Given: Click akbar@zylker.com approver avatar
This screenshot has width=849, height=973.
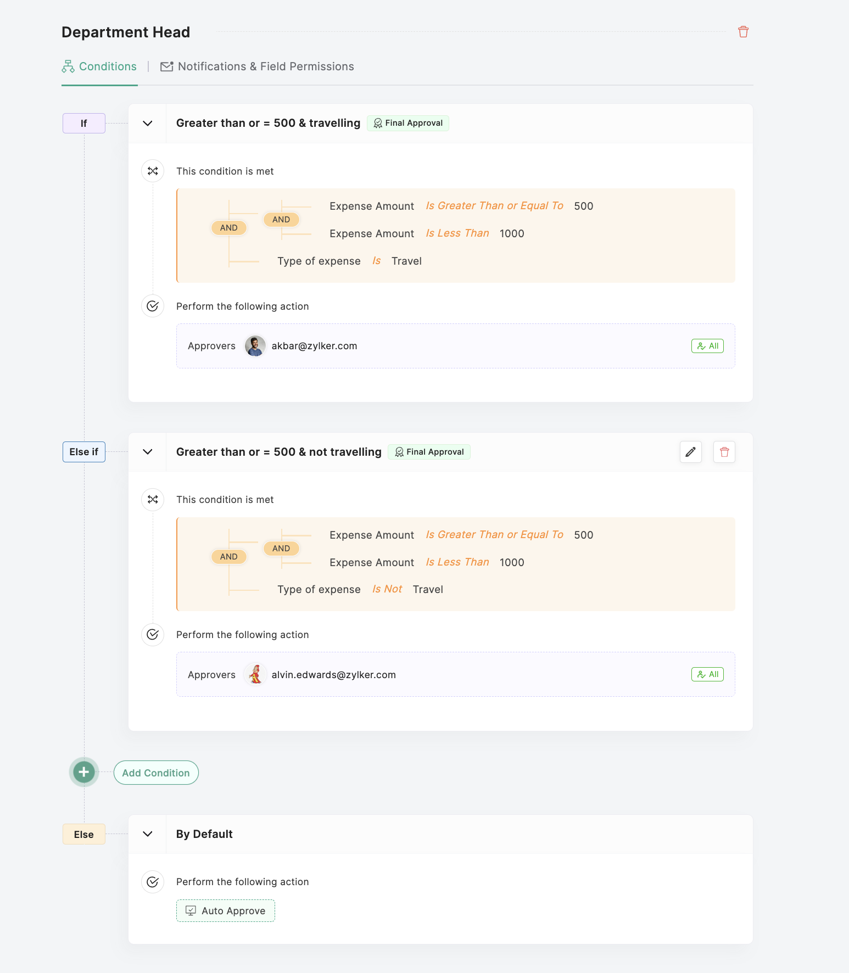Looking at the screenshot, I should 255,346.
